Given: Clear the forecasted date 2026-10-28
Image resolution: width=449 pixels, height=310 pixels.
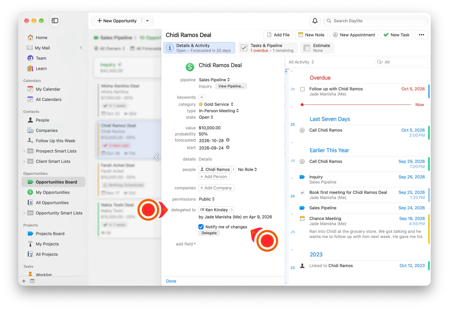Looking at the screenshot, I should (228, 140).
